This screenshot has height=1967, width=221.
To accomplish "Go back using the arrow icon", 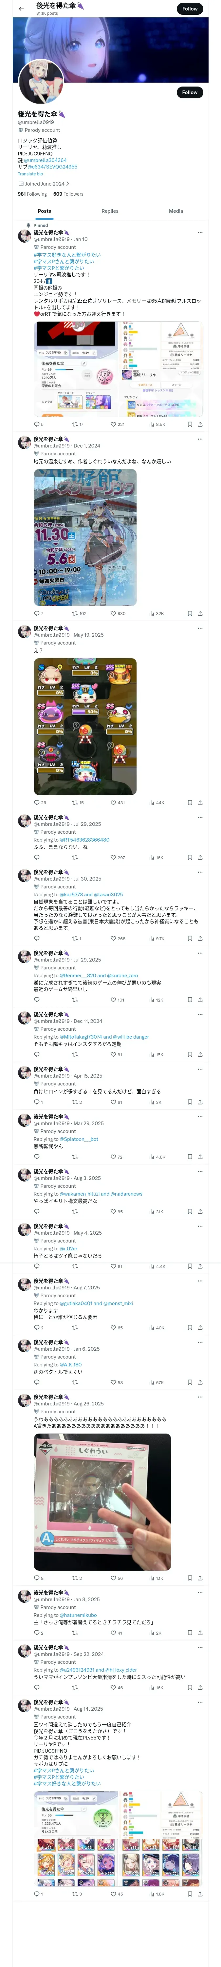I will click(21, 9).
